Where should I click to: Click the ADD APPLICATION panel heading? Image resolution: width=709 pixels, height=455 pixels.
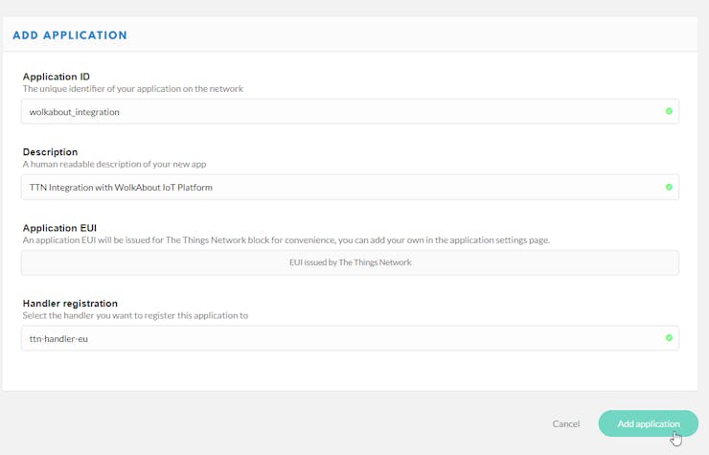pos(70,35)
